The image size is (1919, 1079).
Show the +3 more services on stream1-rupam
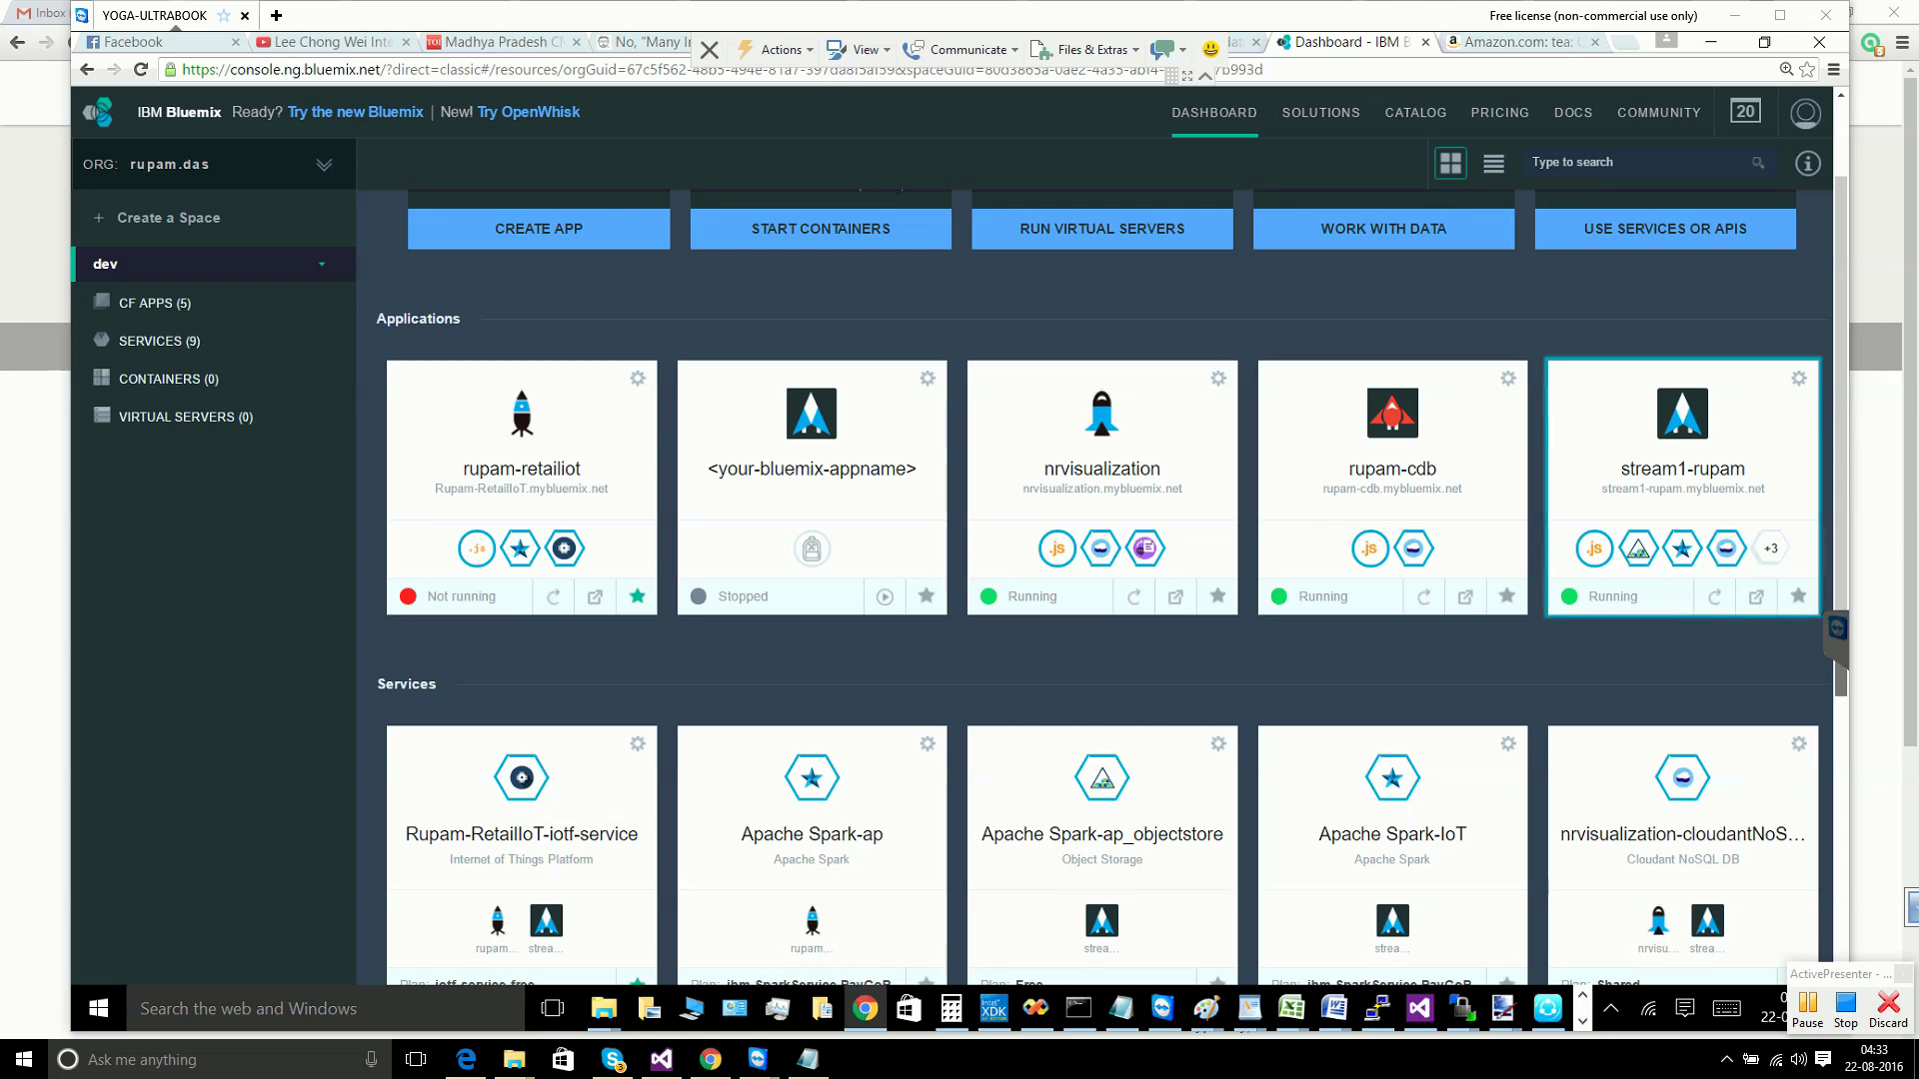1770,547
